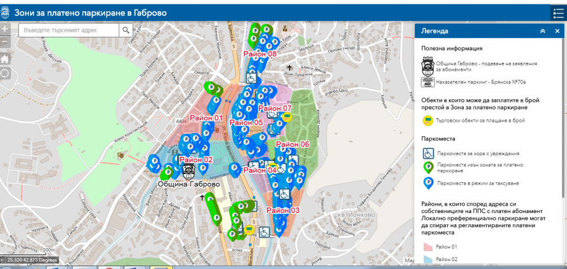Click the green free-parking marker legend icon

428,168
